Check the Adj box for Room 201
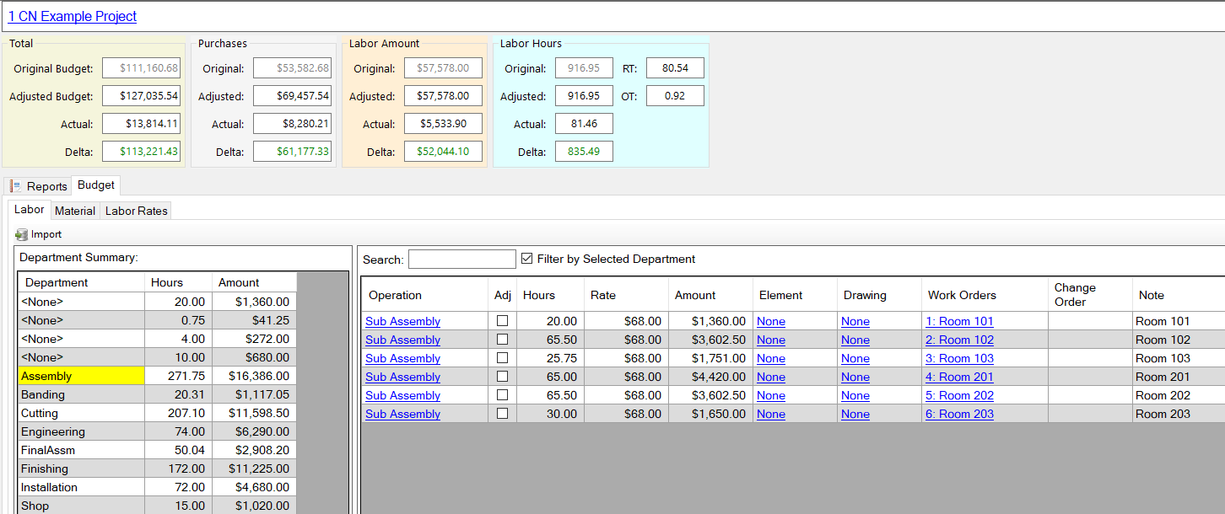The width and height of the screenshot is (1225, 514). tap(502, 377)
